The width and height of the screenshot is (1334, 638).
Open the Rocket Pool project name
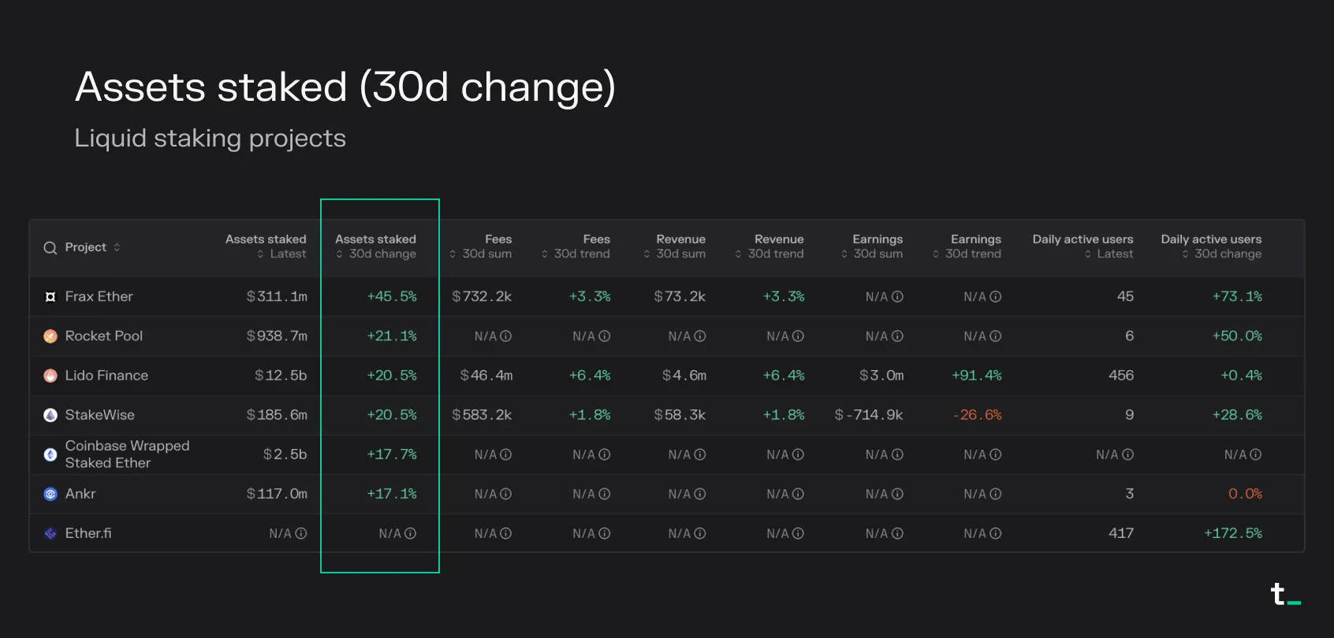pyautogui.click(x=104, y=336)
